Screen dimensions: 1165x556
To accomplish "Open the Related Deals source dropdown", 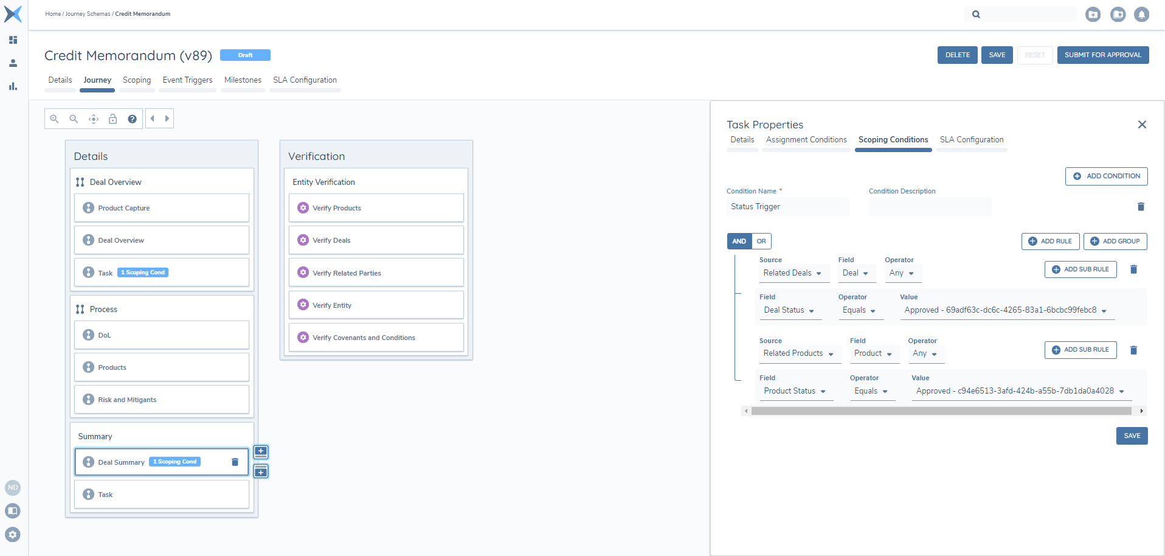I will [x=793, y=273].
